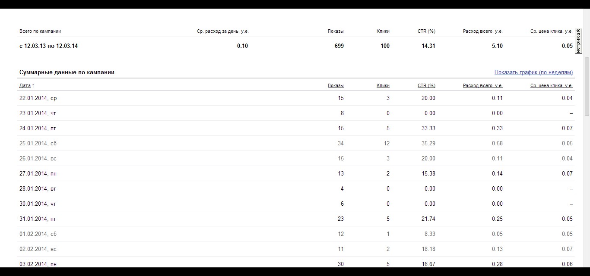Click the 03.02.2014, пн row
This screenshot has height=276, width=590.
click(296, 263)
